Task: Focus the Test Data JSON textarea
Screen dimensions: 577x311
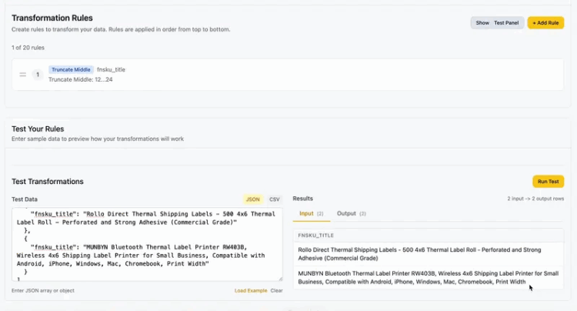Action: pyautogui.click(x=147, y=244)
